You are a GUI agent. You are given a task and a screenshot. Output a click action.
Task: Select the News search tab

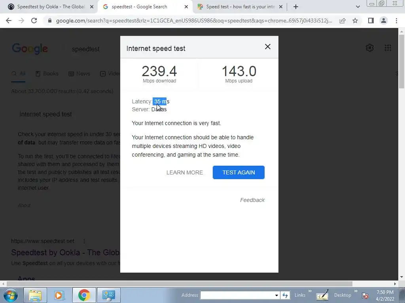tap(79, 74)
